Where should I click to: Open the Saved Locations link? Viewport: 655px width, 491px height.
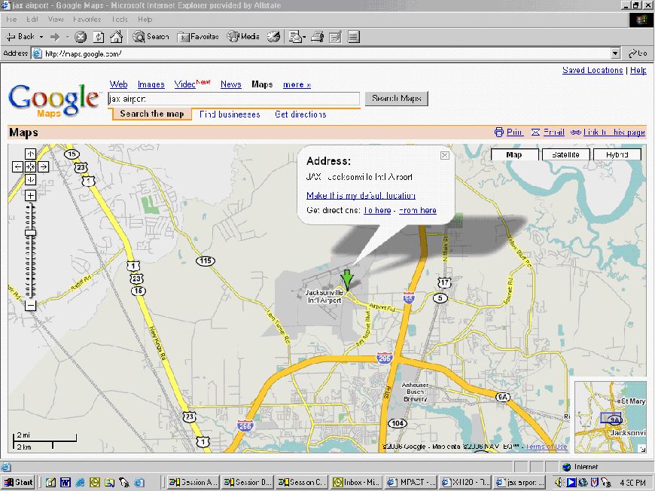[593, 70]
